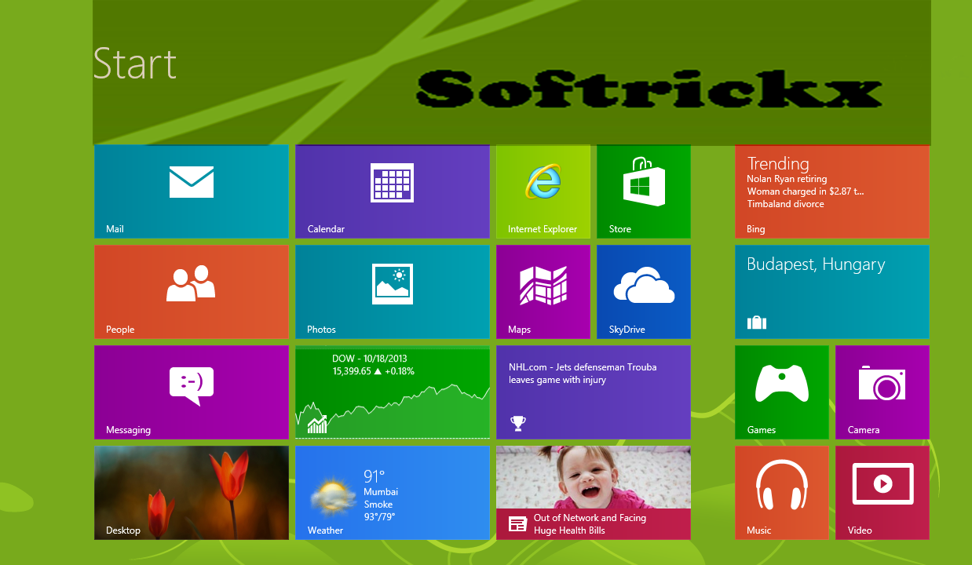Click the Finance chart icon on DOW tile
Screen dimensions: 972x565
[317, 425]
